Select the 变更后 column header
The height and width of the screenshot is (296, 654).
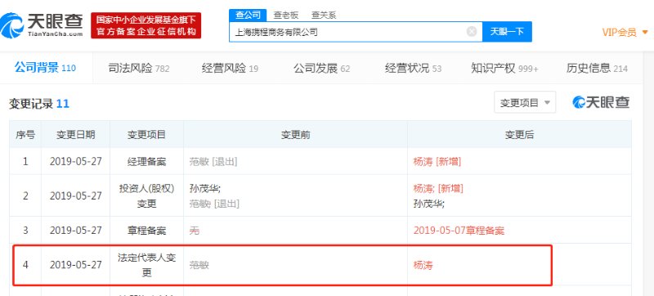point(519,135)
